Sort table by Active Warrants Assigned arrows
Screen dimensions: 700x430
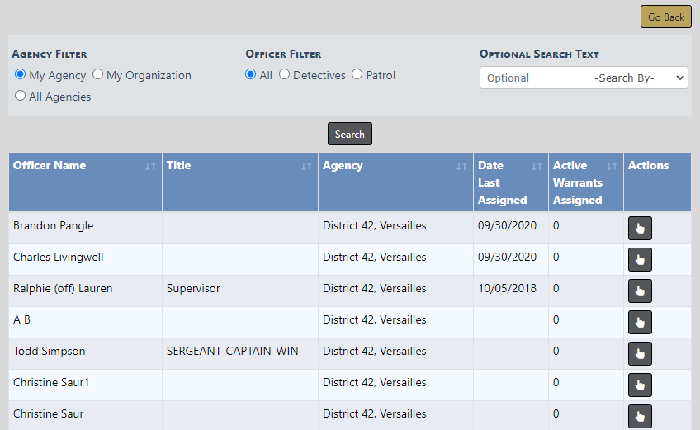coord(612,166)
